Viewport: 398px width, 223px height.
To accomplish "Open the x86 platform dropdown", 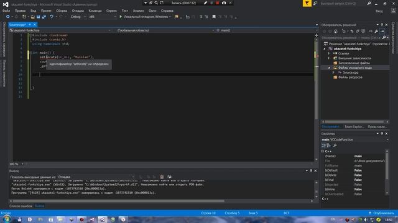I will click(102, 17).
